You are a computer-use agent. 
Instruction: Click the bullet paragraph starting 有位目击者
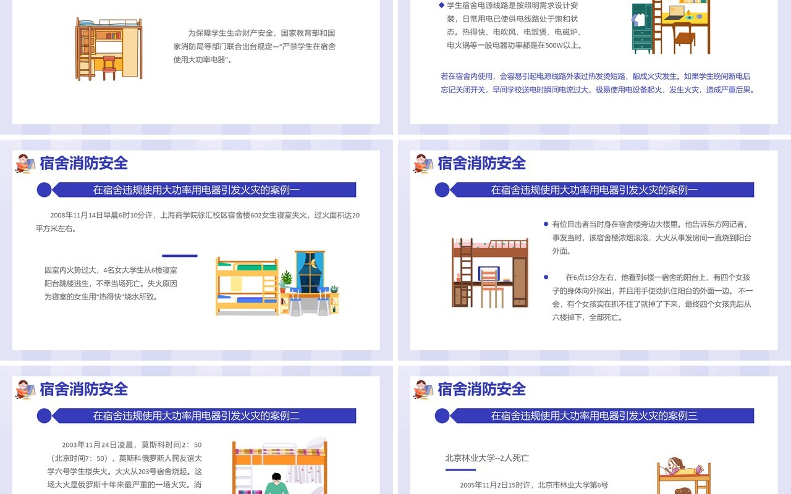(651, 237)
